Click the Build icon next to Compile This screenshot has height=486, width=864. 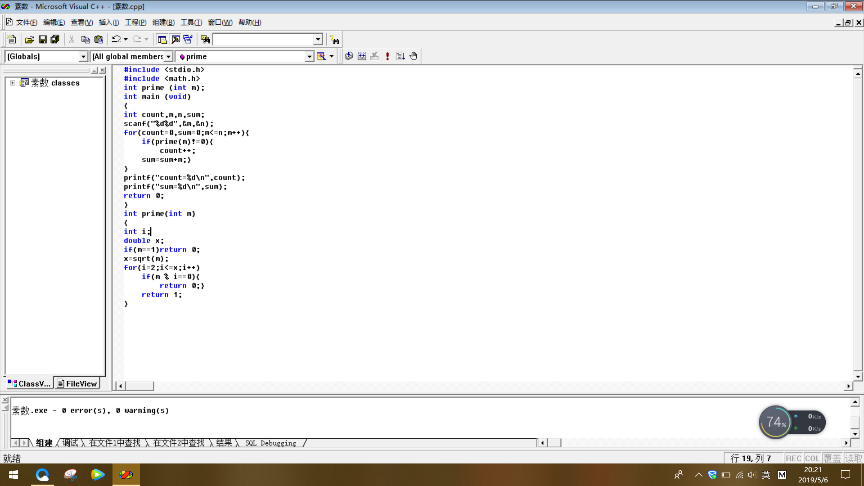(362, 56)
